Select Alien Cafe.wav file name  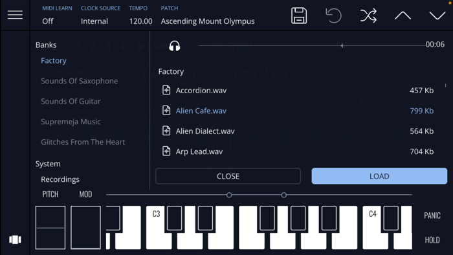pos(201,111)
